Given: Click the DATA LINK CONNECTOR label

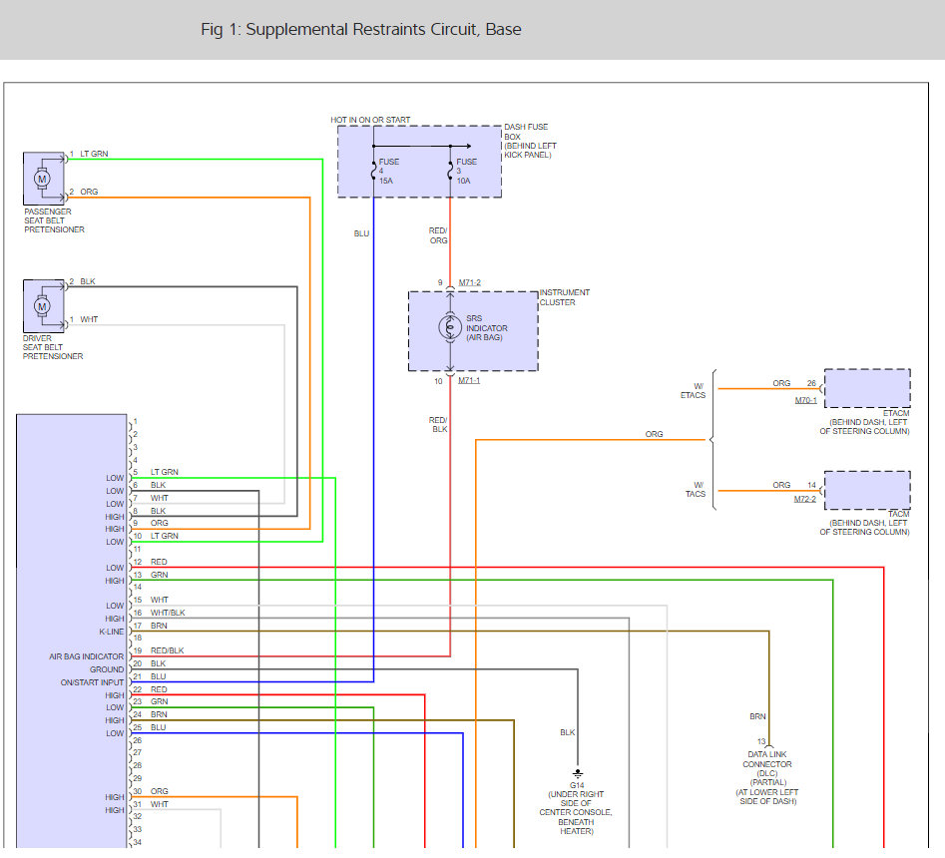Looking at the screenshot, I should pos(767,777).
